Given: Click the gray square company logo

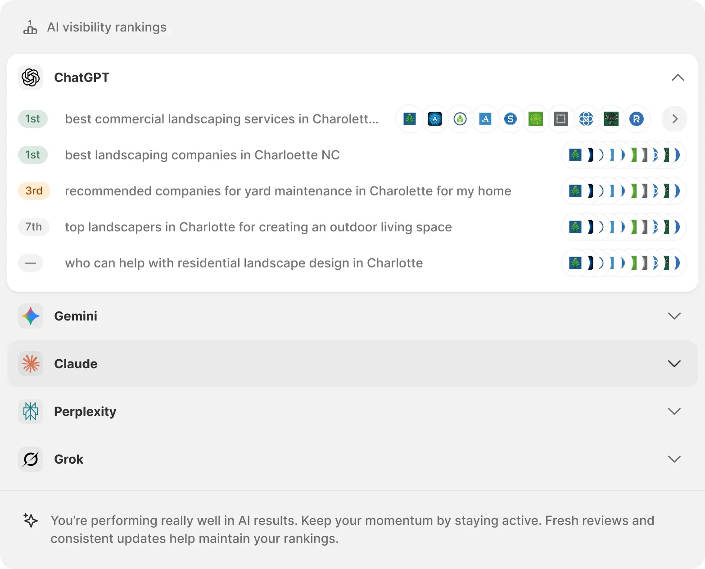Looking at the screenshot, I should coord(561,119).
